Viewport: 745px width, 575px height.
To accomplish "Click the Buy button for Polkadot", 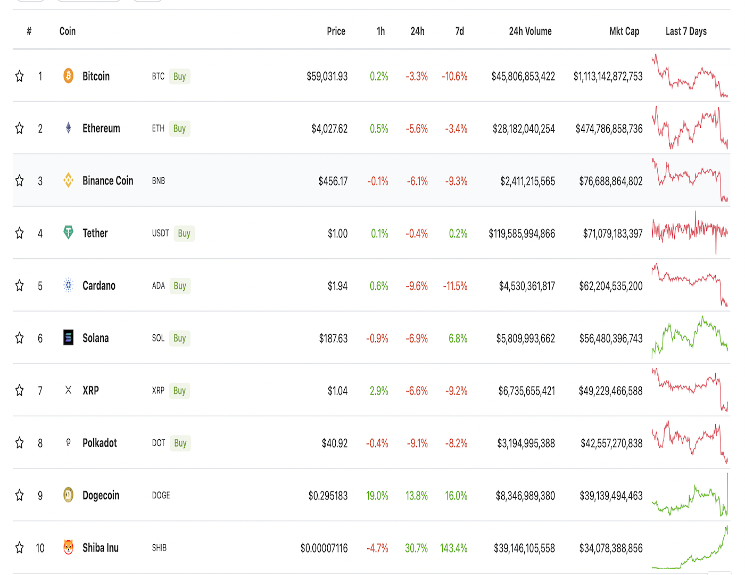I will click(180, 443).
